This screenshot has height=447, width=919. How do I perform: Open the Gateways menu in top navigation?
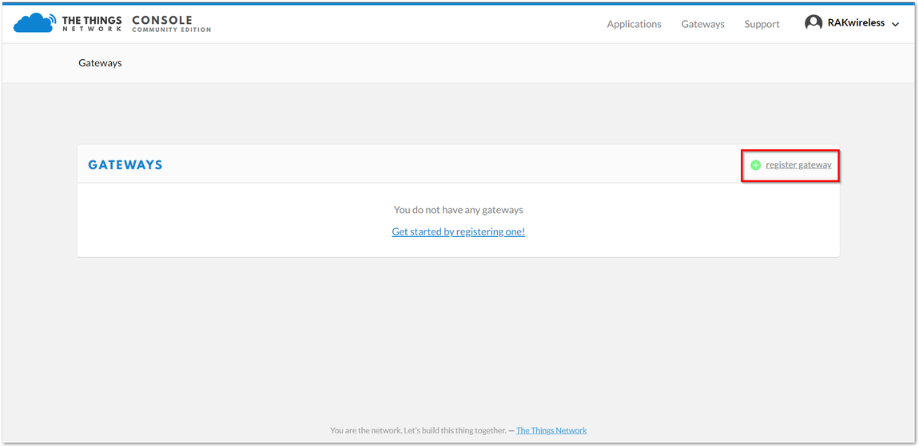click(x=702, y=24)
